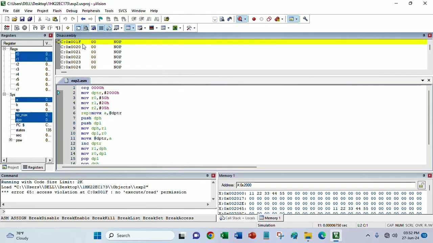This screenshot has width=433, height=243.
Task: Open the Peripherals menu
Action: pos(91,11)
